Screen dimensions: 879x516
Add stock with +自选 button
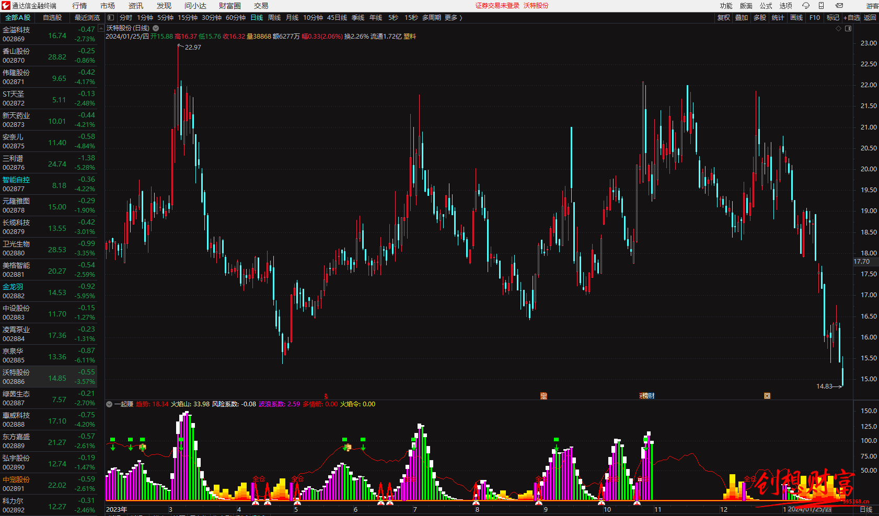point(852,18)
